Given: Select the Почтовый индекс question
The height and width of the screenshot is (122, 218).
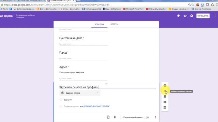Looking at the screenshot, I should click(71, 38).
